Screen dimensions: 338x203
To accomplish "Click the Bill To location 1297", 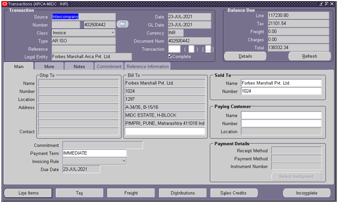I will pos(165,99).
